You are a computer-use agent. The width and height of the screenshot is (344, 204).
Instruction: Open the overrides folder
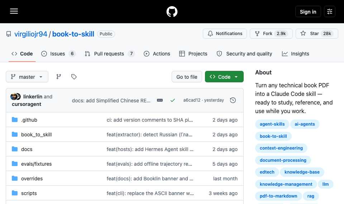(x=32, y=179)
